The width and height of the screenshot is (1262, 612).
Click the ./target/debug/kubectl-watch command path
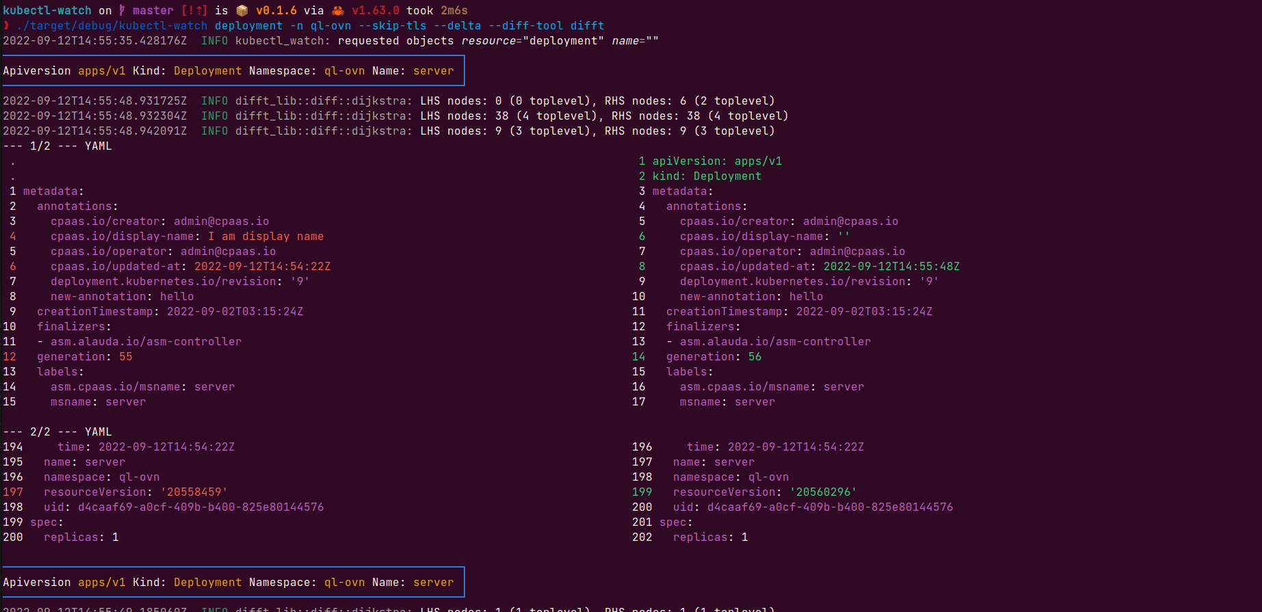click(112, 25)
